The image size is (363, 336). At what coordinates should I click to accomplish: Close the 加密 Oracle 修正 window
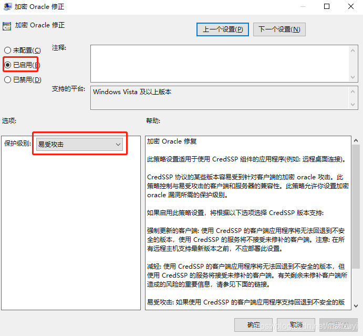coord(351,6)
